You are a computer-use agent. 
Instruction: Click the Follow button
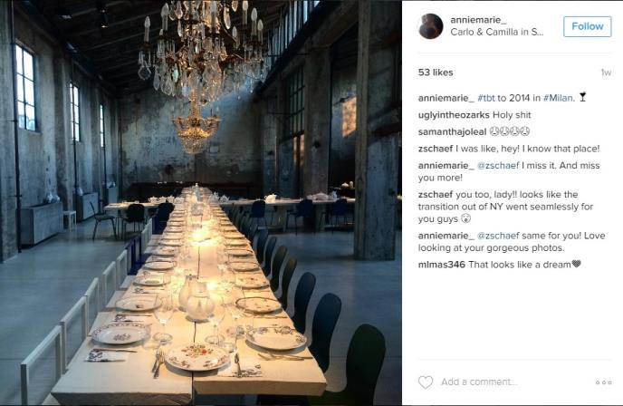click(x=587, y=26)
